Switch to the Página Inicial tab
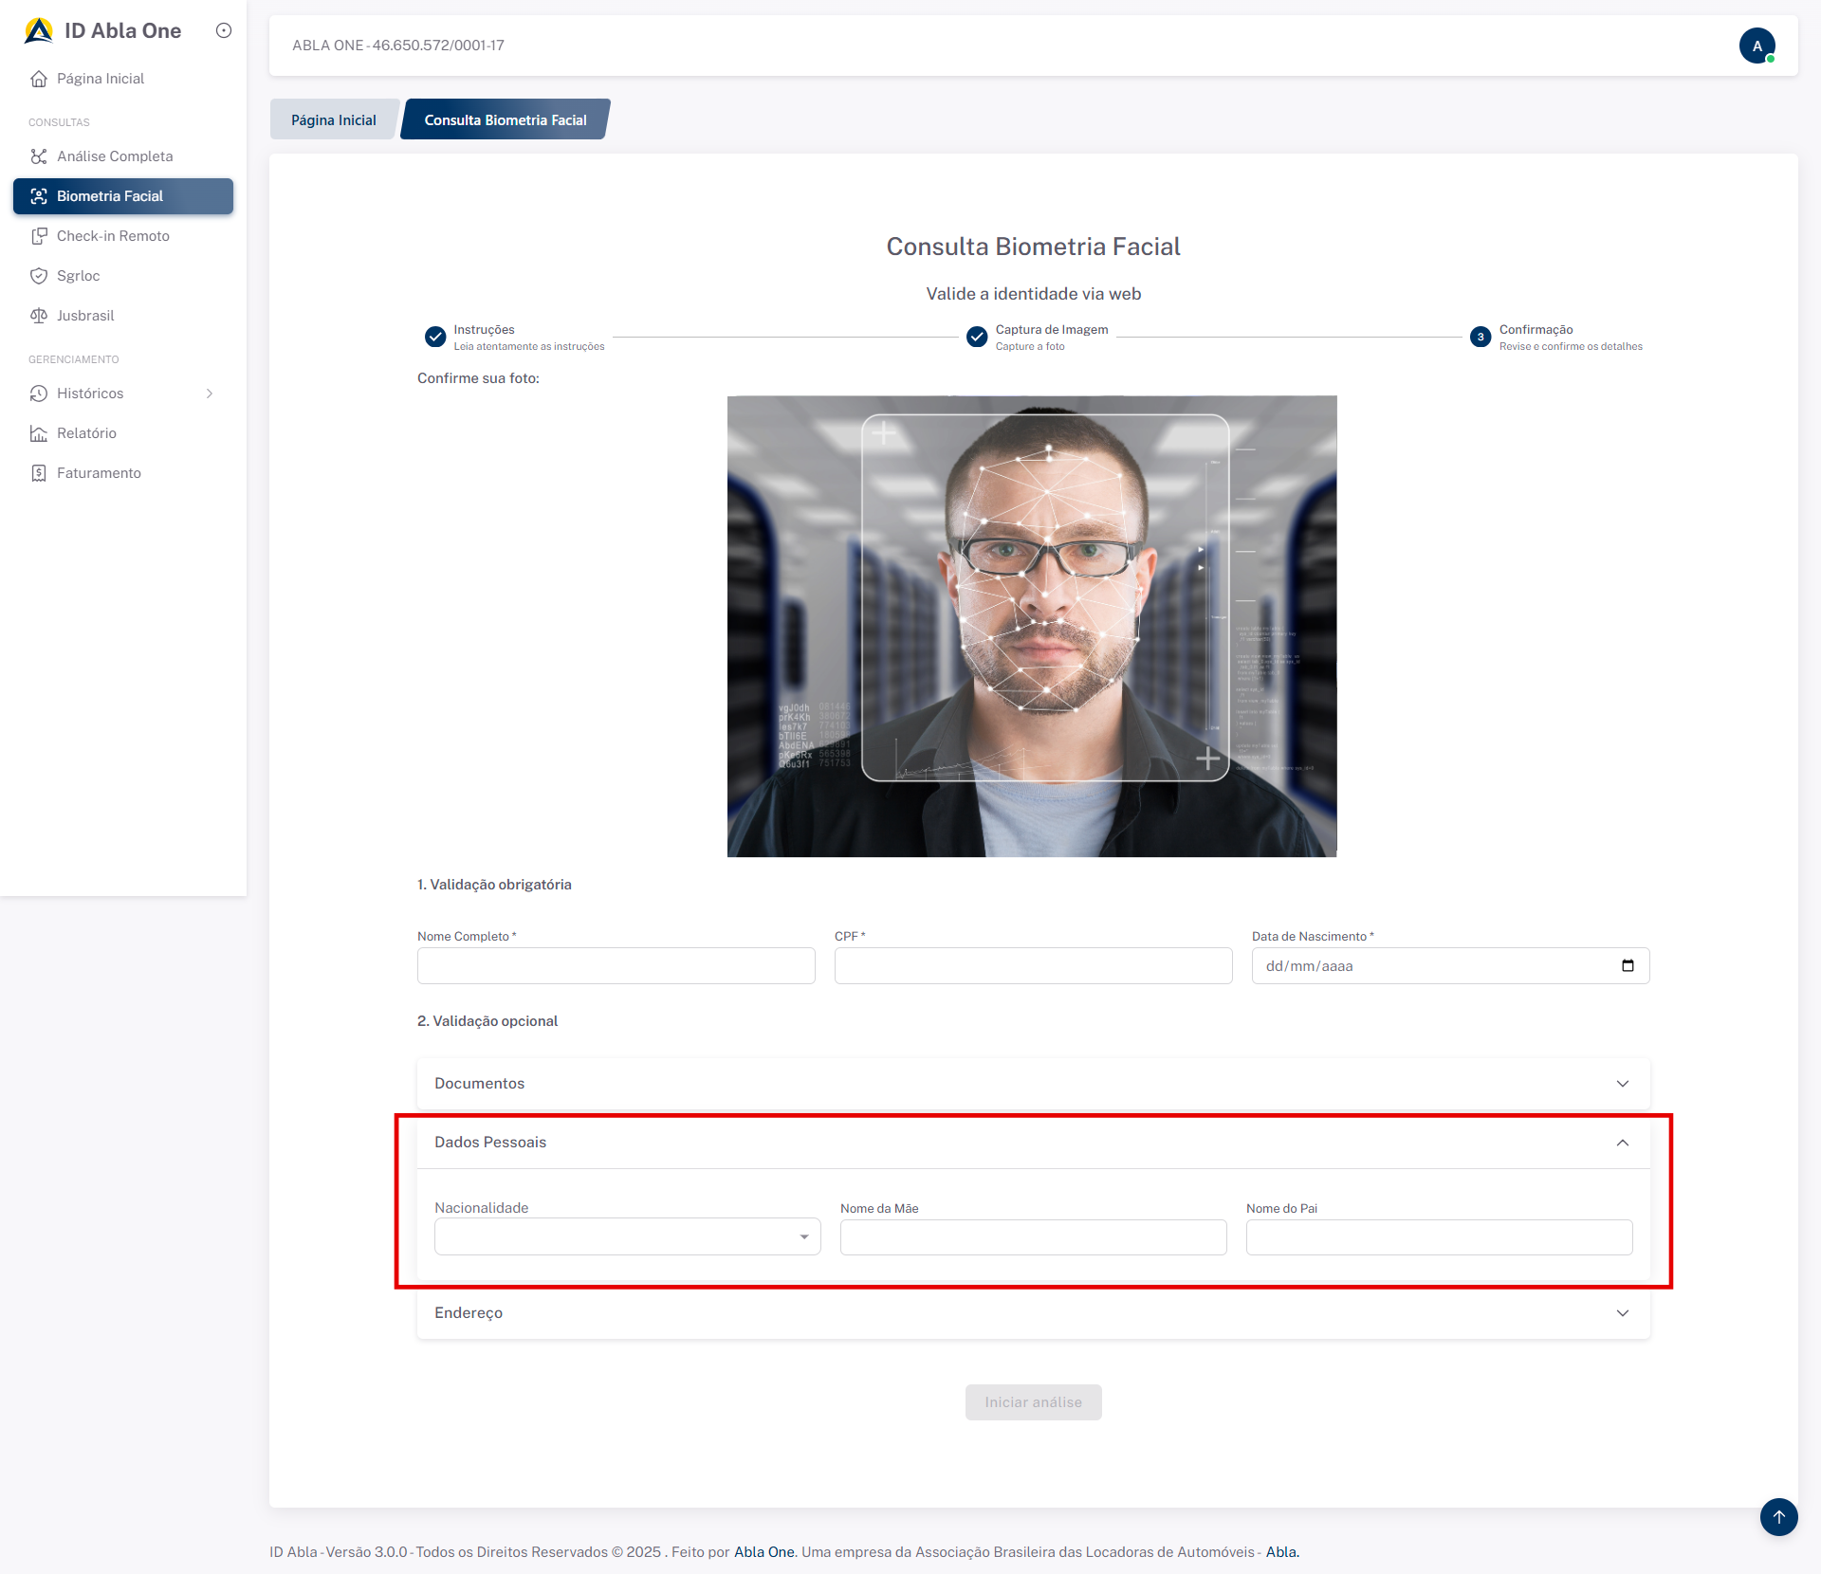 click(333, 120)
